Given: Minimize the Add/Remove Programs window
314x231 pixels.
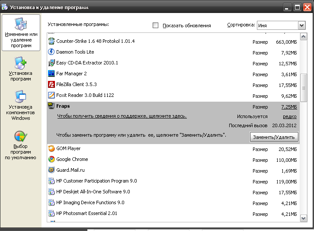Looking at the screenshot, I should (x=287, y=7).
